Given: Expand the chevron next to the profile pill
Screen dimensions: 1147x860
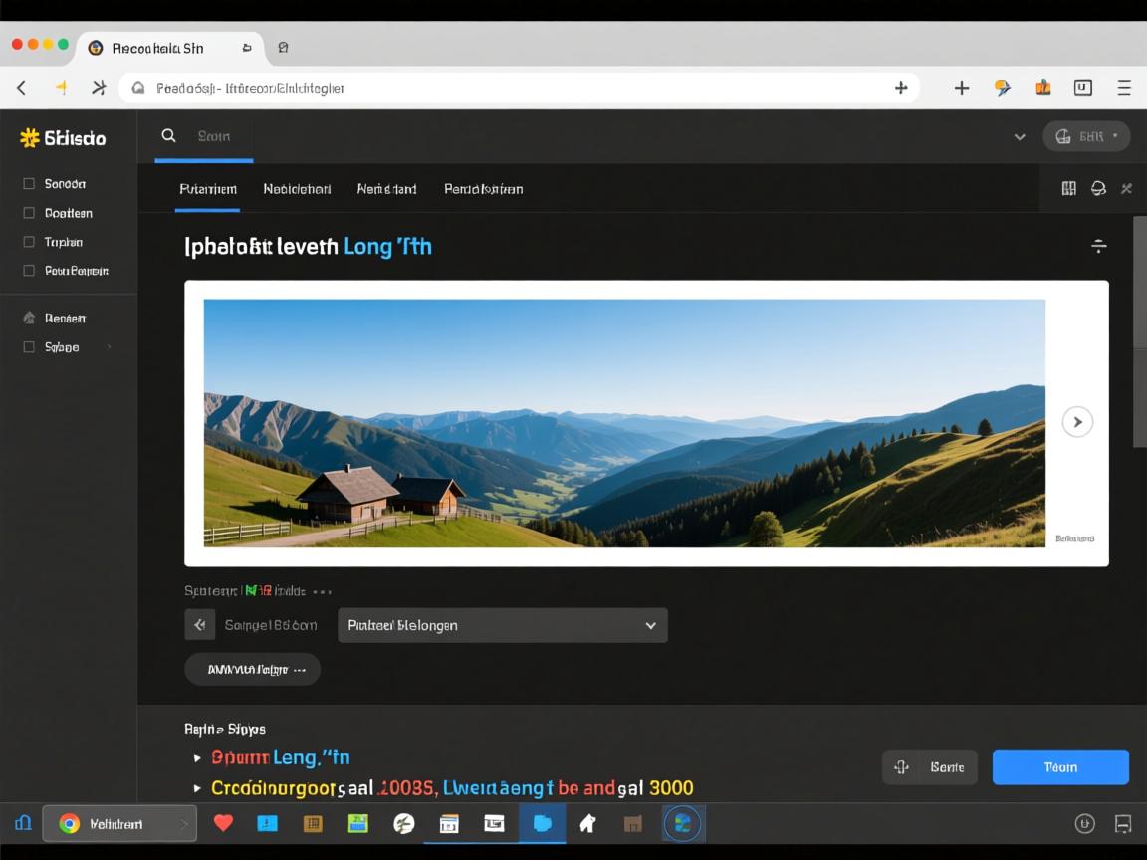Looking at the screenshot, I should pos(1020,137).
